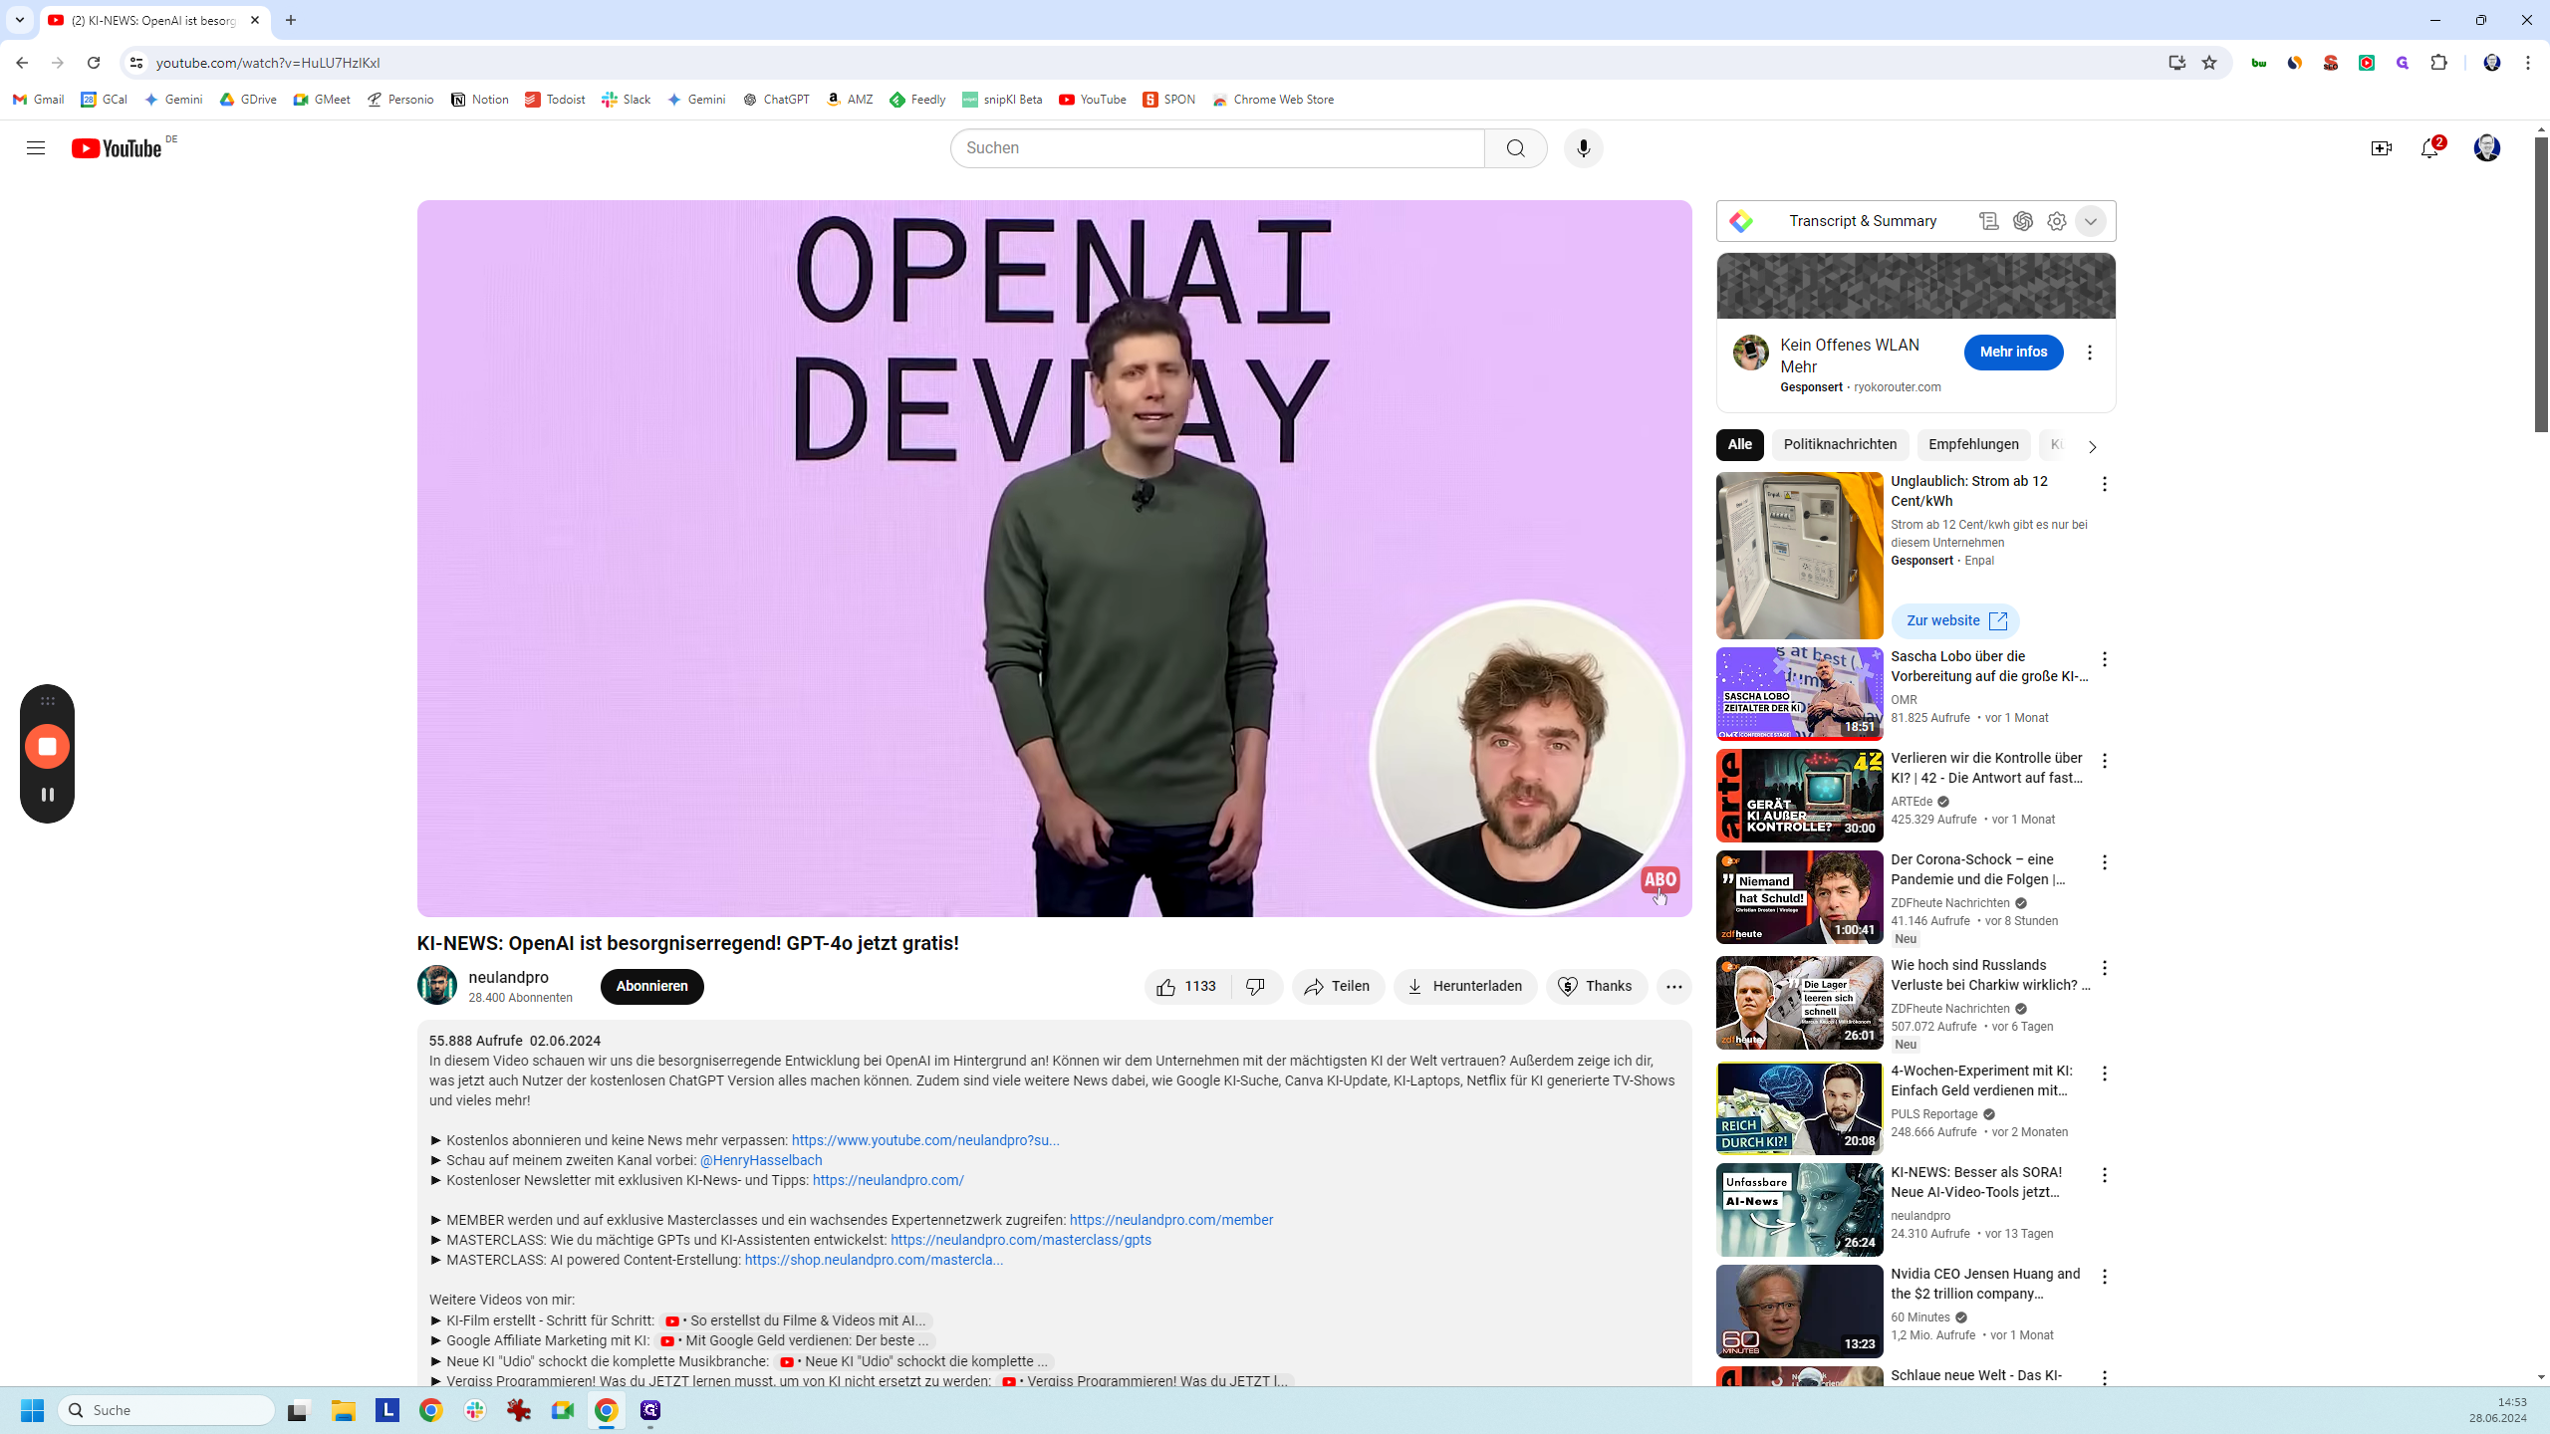Screen dimensions: 2550x1434
Task: Open Slack from the taskbar
Action: point(475,1410)
